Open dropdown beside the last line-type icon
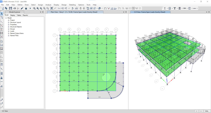This screenshot has height=113, width=211. coord(197,8)
